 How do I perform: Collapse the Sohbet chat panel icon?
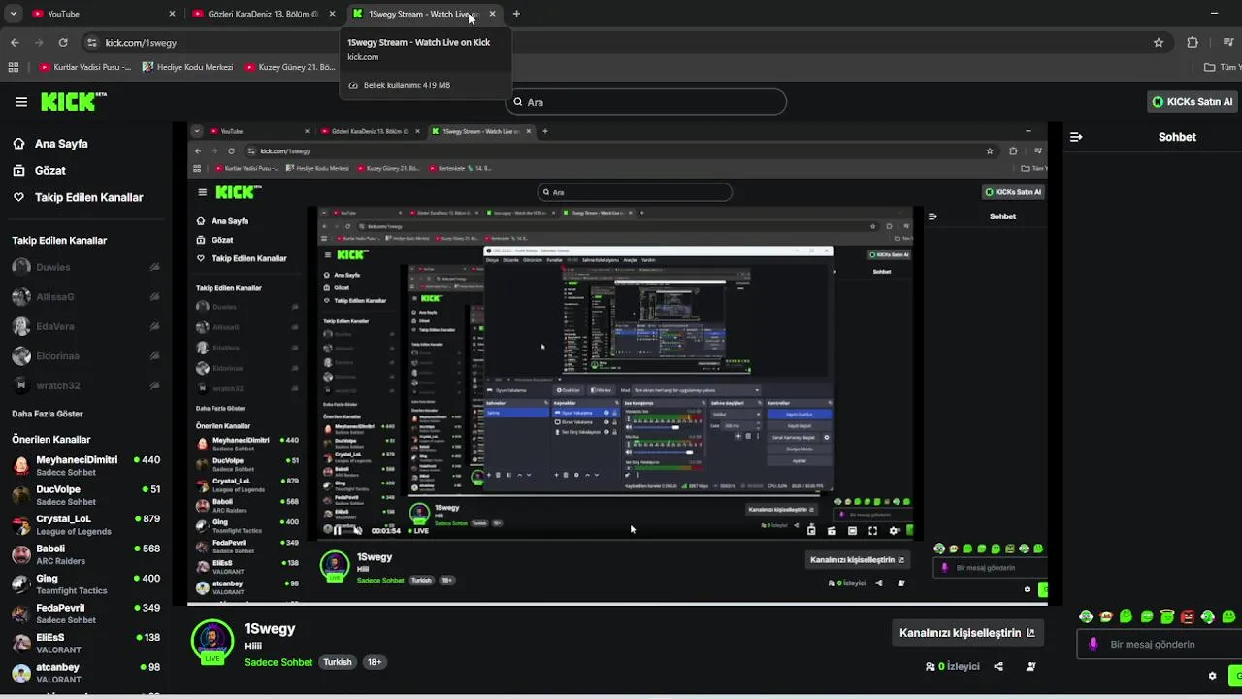(1076, 137)
